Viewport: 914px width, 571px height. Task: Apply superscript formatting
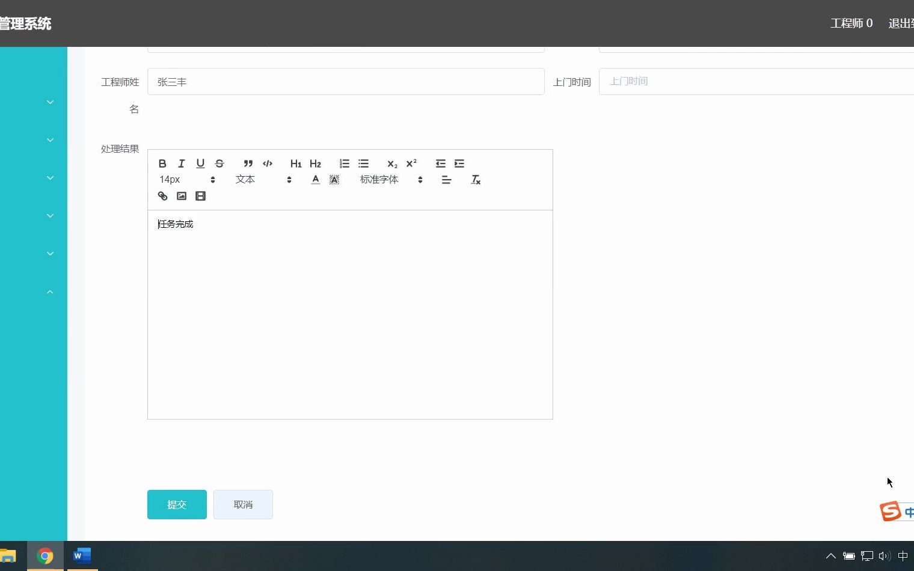coord(411,163)
